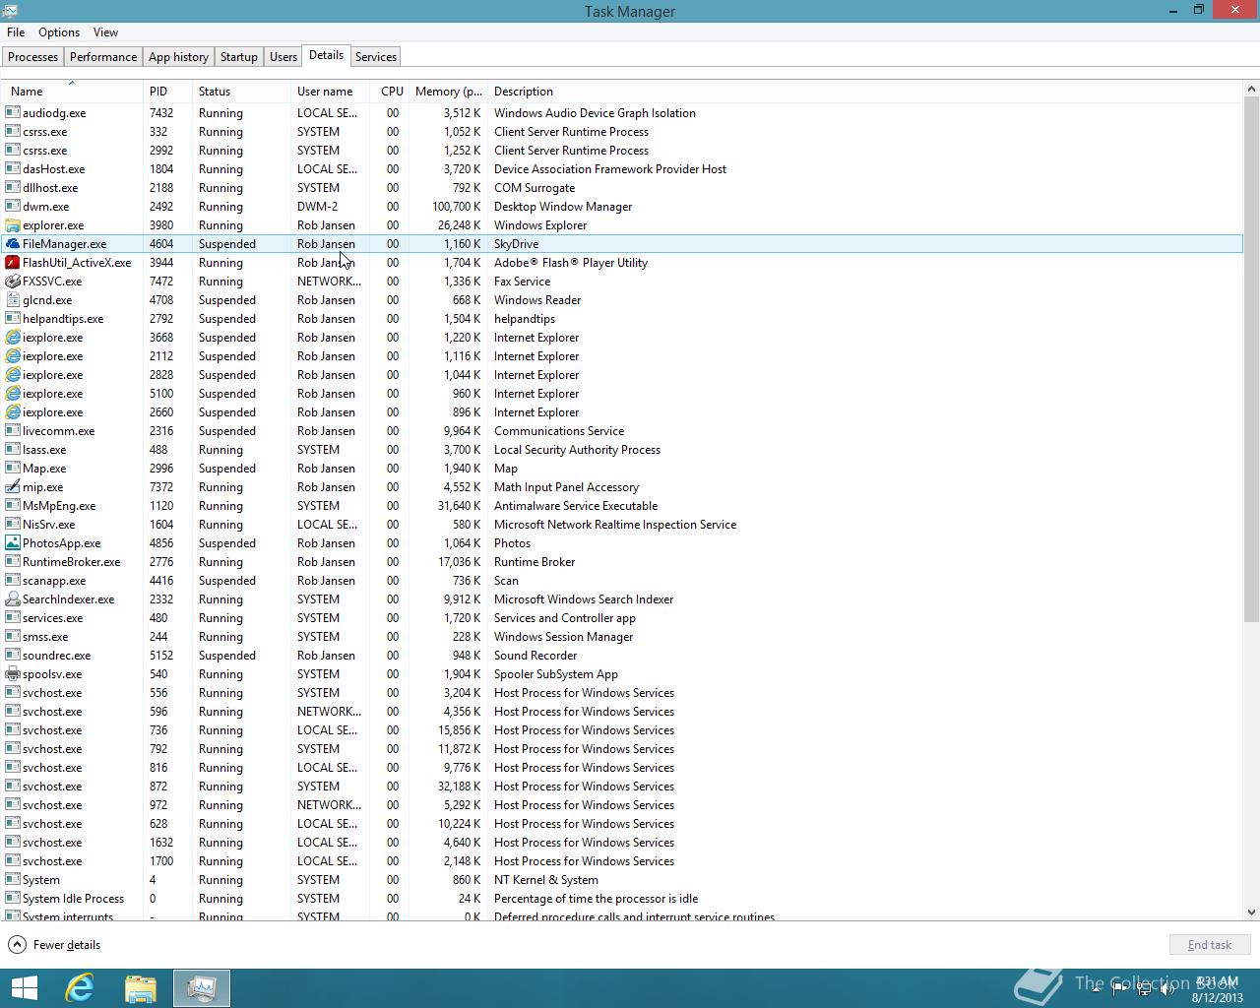Click the Task Manager title bar icon
1260x1008 pixels.
tap(9, 10)
